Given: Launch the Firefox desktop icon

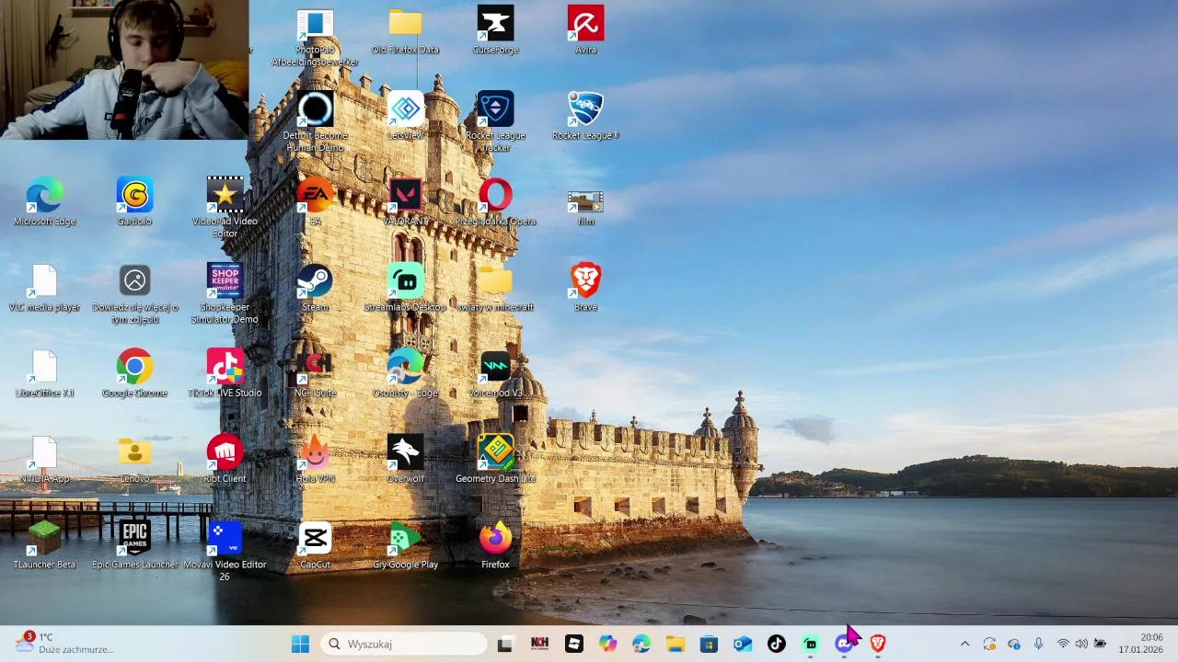Looking at the screenshot, I should click(495, 544).
